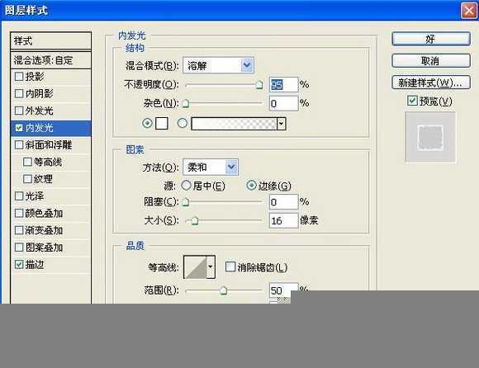This screenshot has height=368, width=479.
Task: Choose 边缘 edge source radio
Action: [251, 185]
